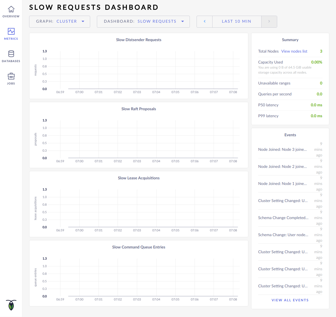This screenshot has height=317, width=336.
Task: Click the CockroachDB logo icon
Action: pos(11,305)
